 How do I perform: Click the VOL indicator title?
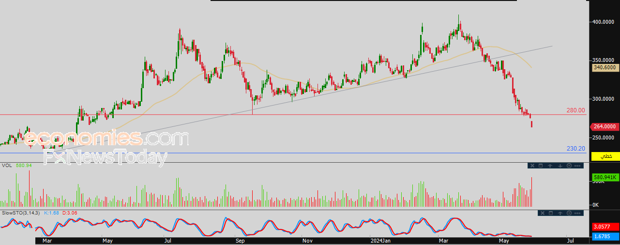coord(6,166)
